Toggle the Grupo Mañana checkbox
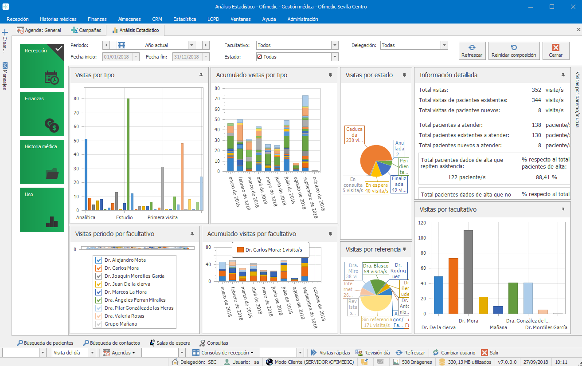Image resolution: width=582 pixels, height=366 pixels. tap(99, 324)
